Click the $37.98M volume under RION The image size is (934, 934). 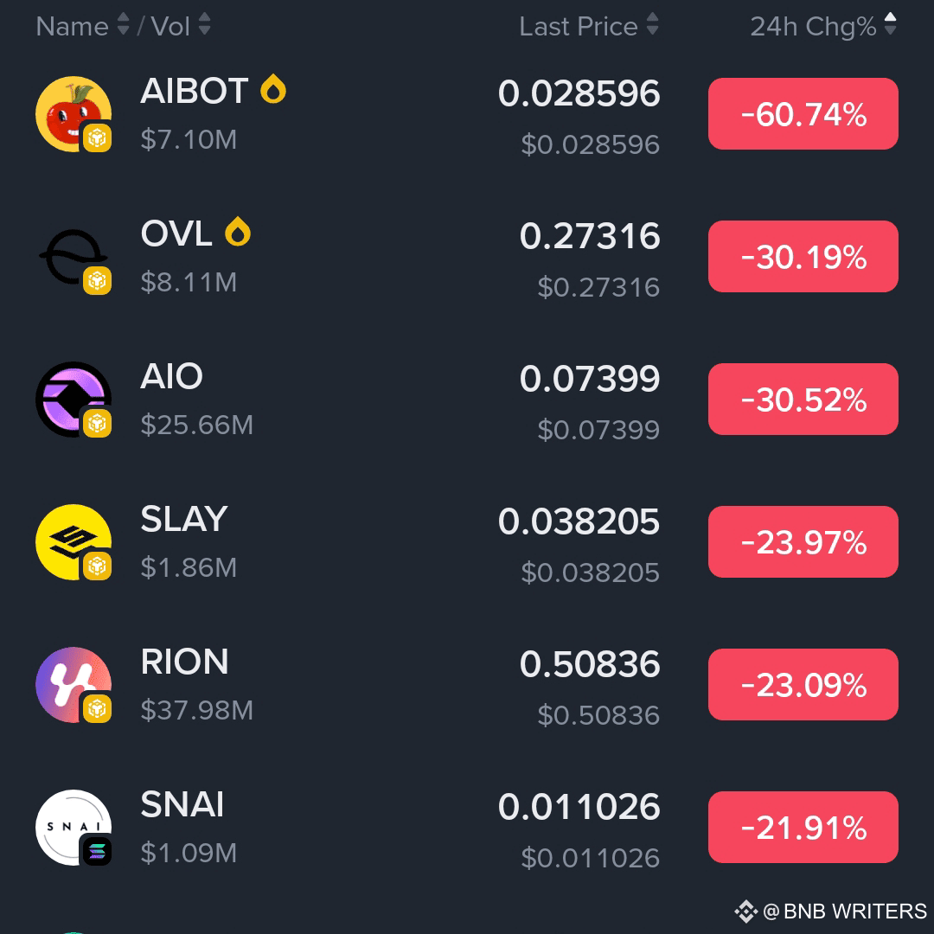(x=195, y=710)
